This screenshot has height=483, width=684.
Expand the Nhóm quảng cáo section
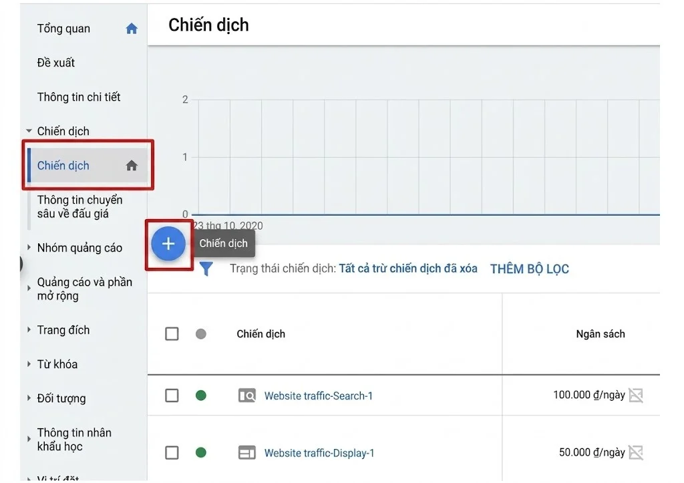(x=29, y=247)
